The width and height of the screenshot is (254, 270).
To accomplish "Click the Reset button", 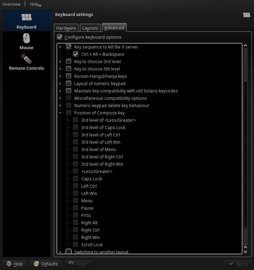I will pos(78,264).
